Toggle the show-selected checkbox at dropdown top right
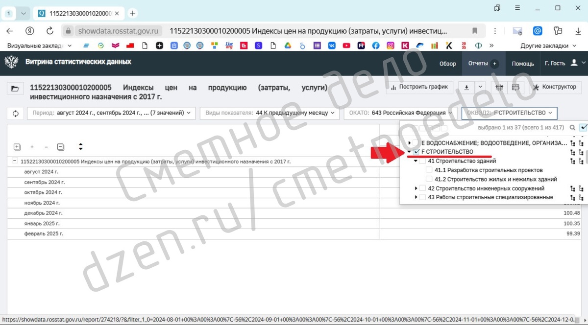588x325 pixels. 583,127
